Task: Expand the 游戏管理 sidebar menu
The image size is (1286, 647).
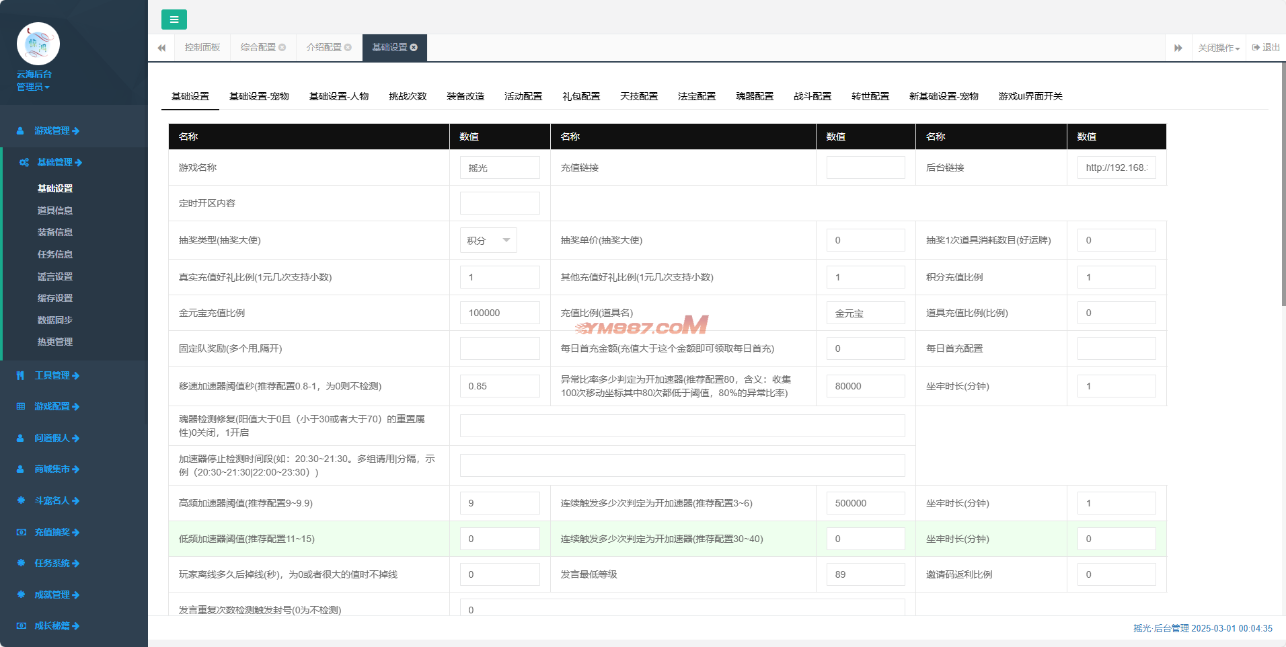Action: tap(56, 130)
